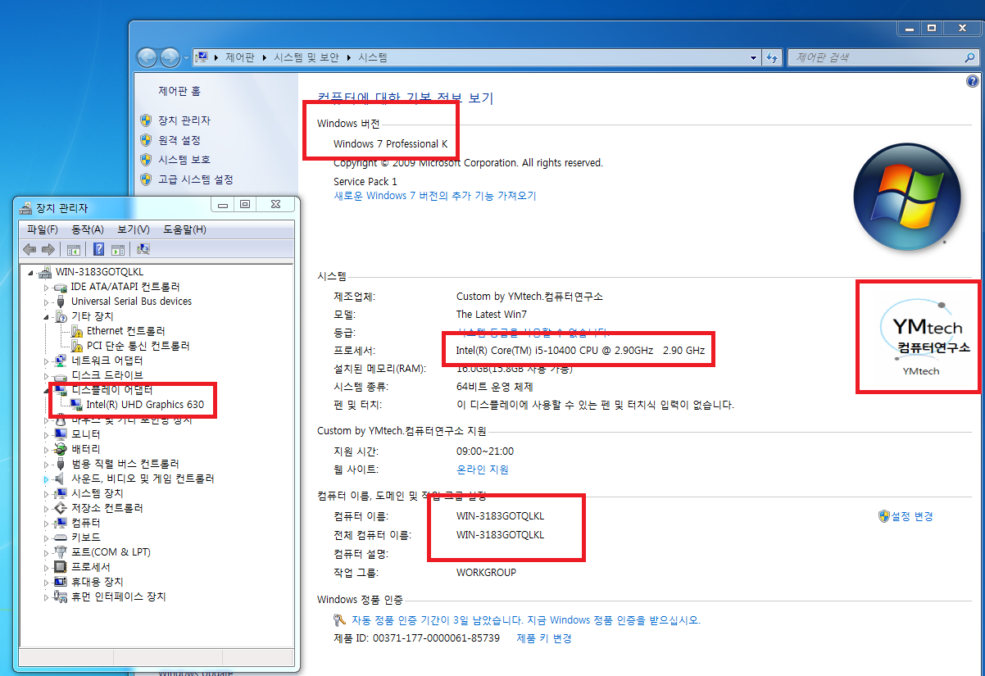
Task: Toggle the show/hide action pane toolbar icon
Action: 118,249
